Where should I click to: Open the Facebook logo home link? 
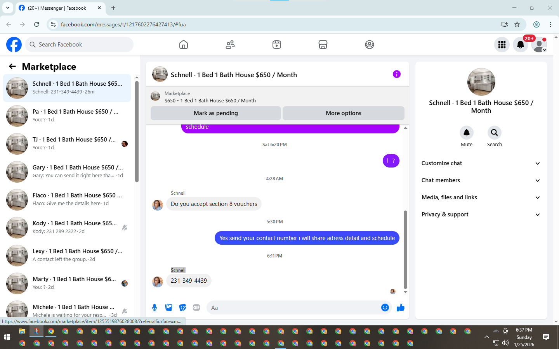coord(14,45)
